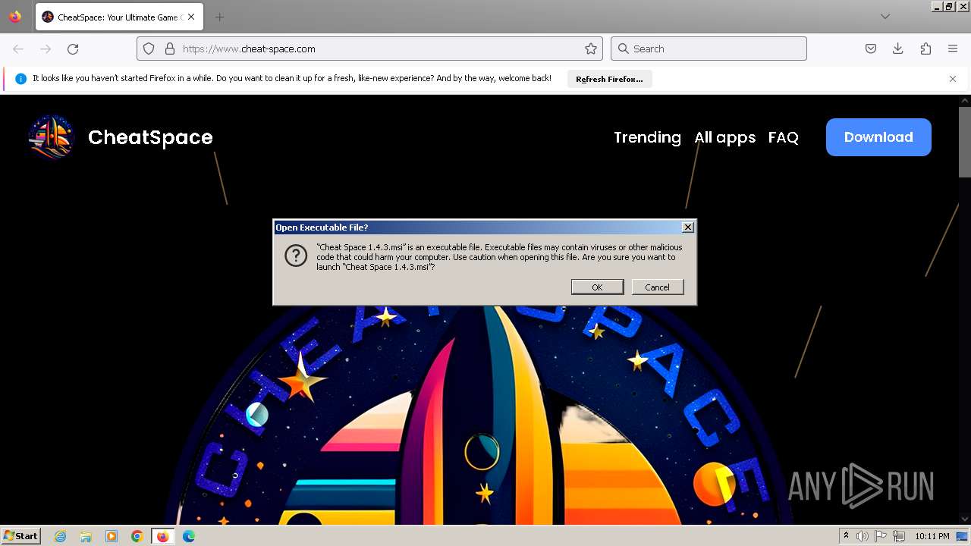This screenshot has width=971, height=546.
Task: Bookmark this page with the star icon
Action: coord(591,49)
